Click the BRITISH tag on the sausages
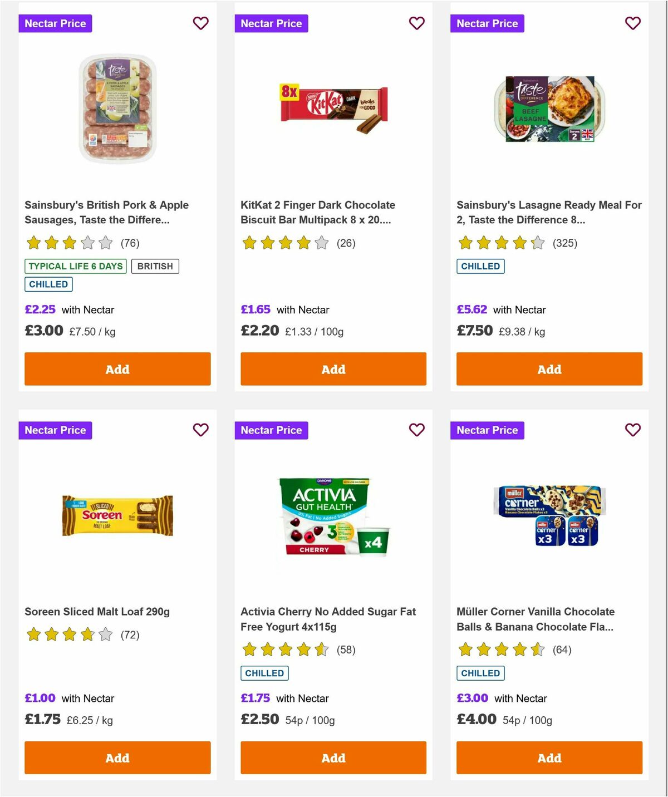The width and height of the screenshot is (668, 797). [155, 266]
